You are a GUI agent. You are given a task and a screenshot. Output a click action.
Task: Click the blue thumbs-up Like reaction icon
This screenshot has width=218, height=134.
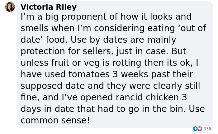coord(195,129)
